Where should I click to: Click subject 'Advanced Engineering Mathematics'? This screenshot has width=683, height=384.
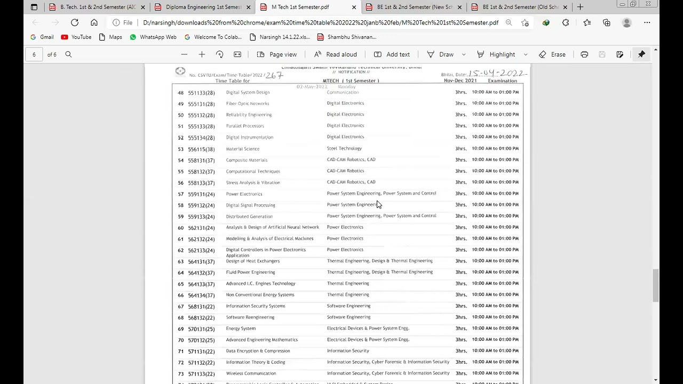262,340
